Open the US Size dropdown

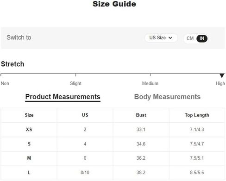click(x=161, y=38)
